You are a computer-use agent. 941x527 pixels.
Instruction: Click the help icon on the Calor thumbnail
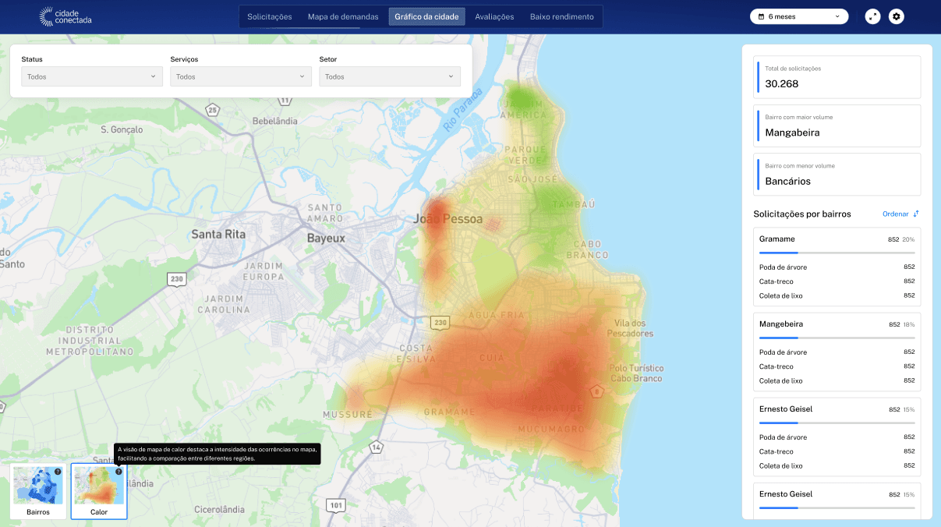[x=119, y=472]
